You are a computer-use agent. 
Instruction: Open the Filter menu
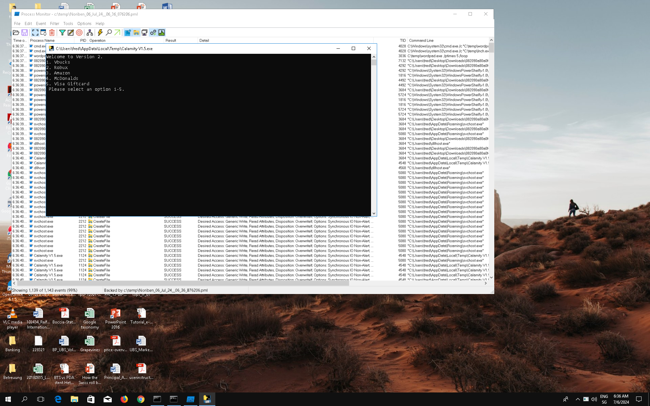pyautogui.click(x=55, y=24)
